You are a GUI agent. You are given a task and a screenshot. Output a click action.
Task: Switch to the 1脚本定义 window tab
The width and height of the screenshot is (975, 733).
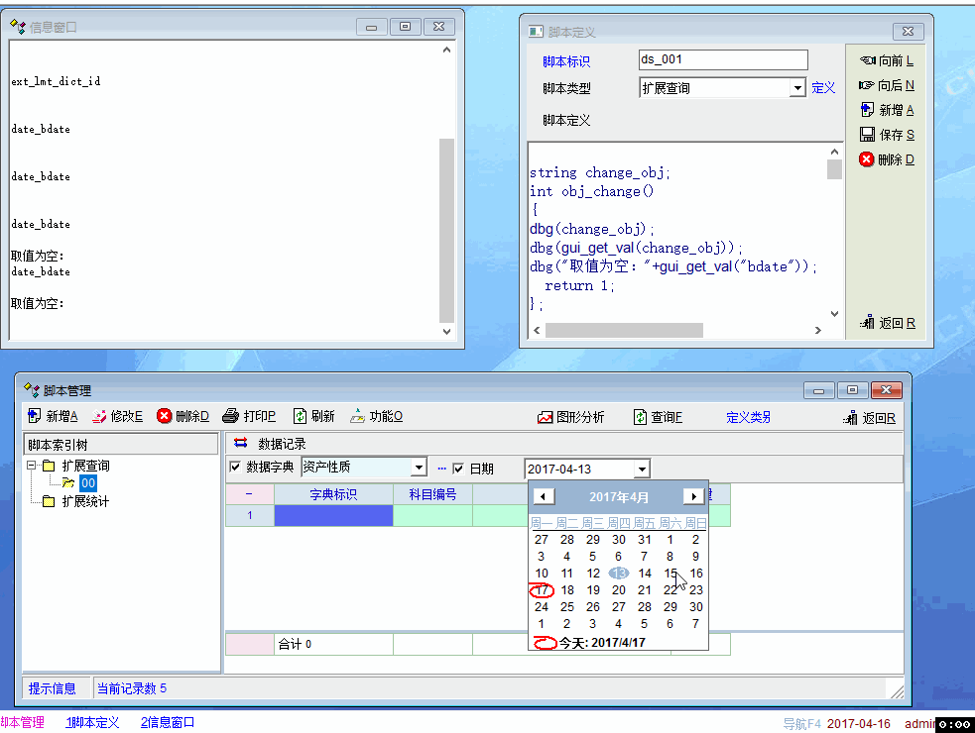(92, 723)
